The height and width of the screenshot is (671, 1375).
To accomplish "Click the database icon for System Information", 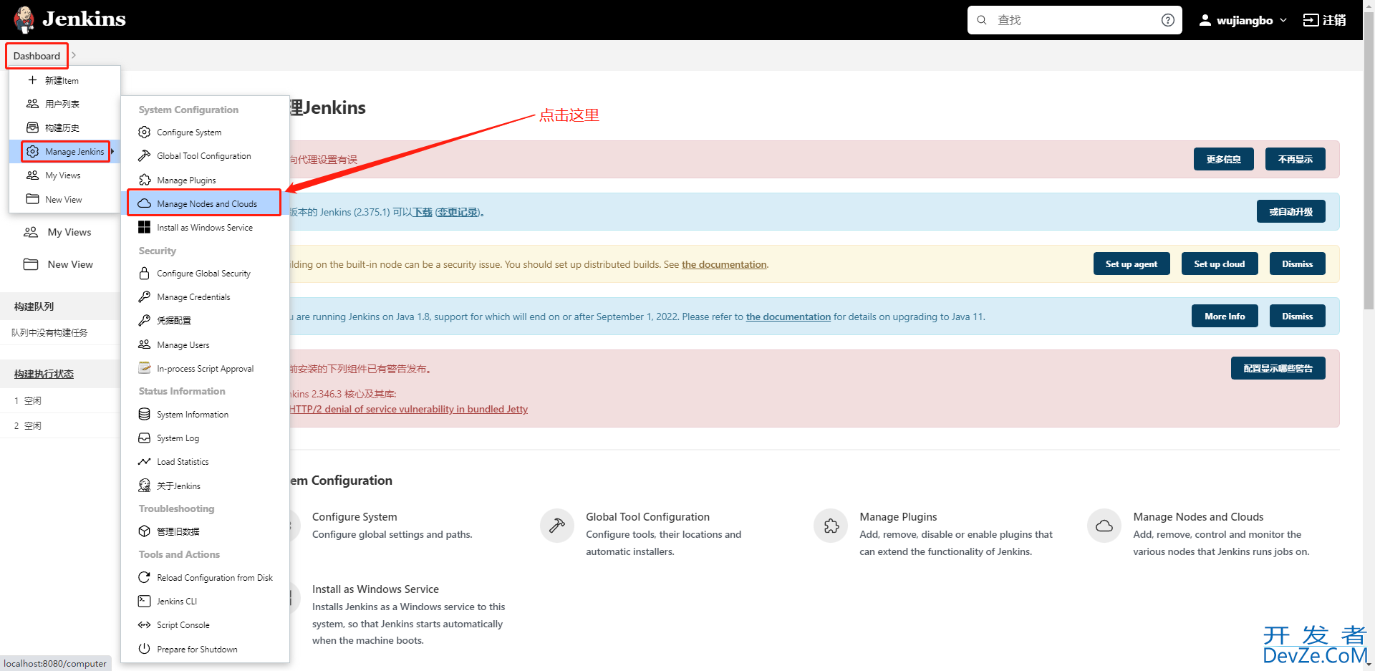I will point(144,415).
